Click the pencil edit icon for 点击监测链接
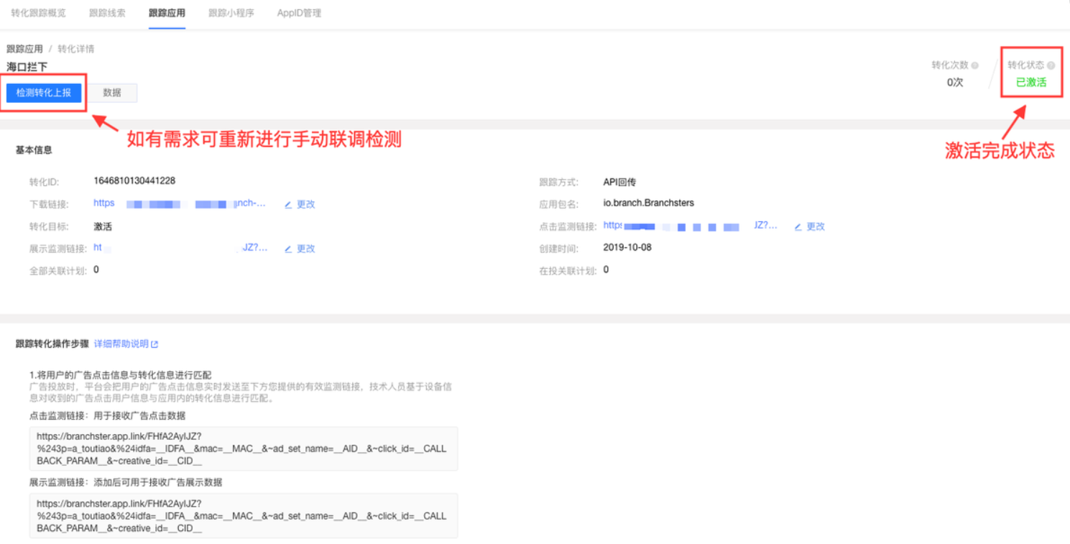The image size is (1070, 544). click(798, 227)
